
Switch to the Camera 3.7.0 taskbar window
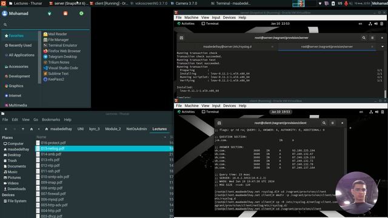pos(184,4)
